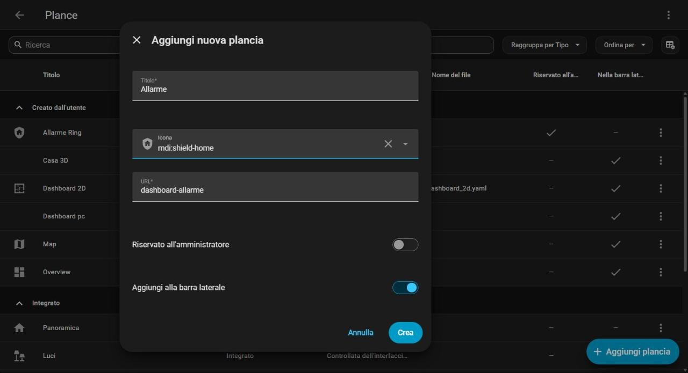Click the Nella barra lat... column header
Image resolution: width=688 pixels, height=373 pixels.
point(620,75)
